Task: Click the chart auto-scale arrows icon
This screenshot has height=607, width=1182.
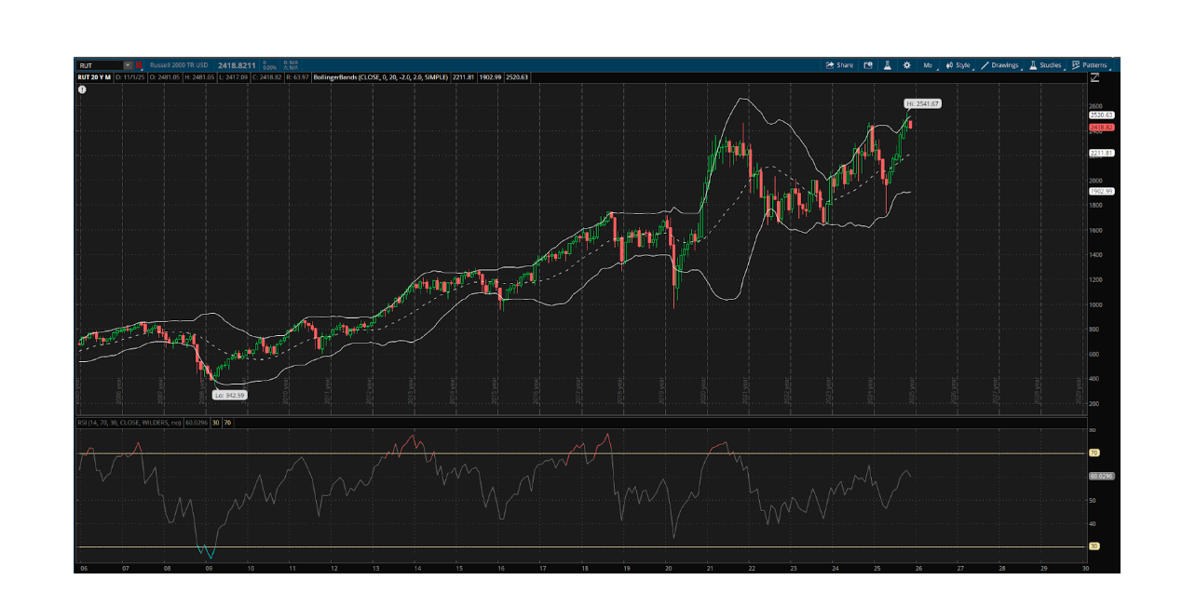Action: click(1094, 78)
